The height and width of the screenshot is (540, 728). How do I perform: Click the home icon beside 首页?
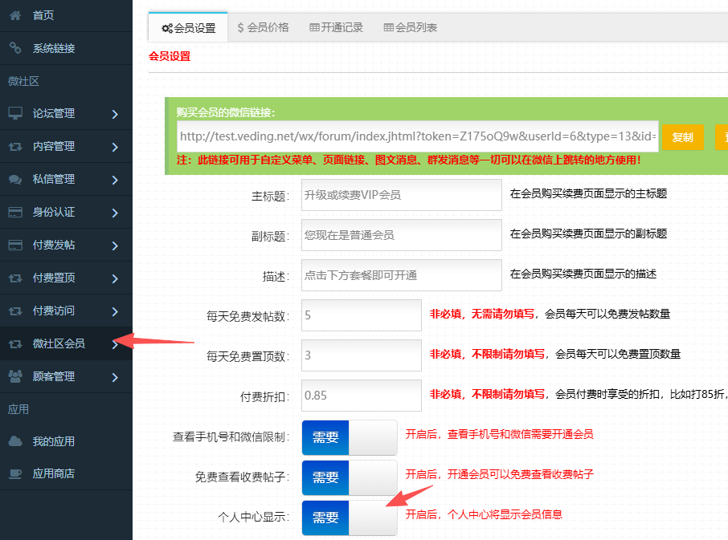click(15, 15)
